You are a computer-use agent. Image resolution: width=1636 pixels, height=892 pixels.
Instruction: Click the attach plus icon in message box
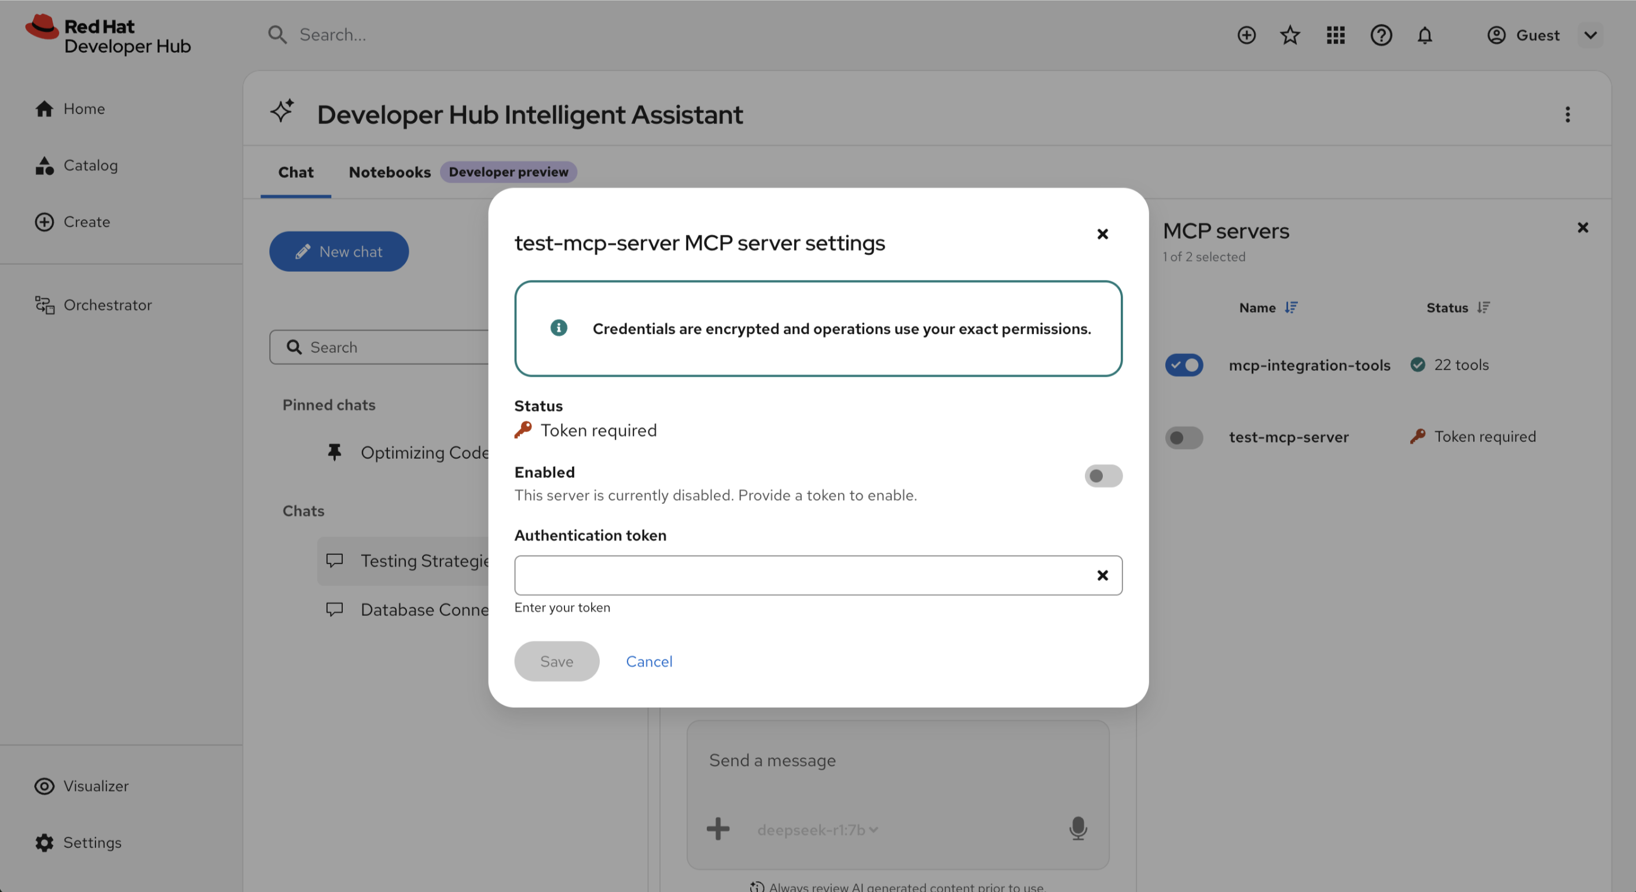click(x=718, y=829)
